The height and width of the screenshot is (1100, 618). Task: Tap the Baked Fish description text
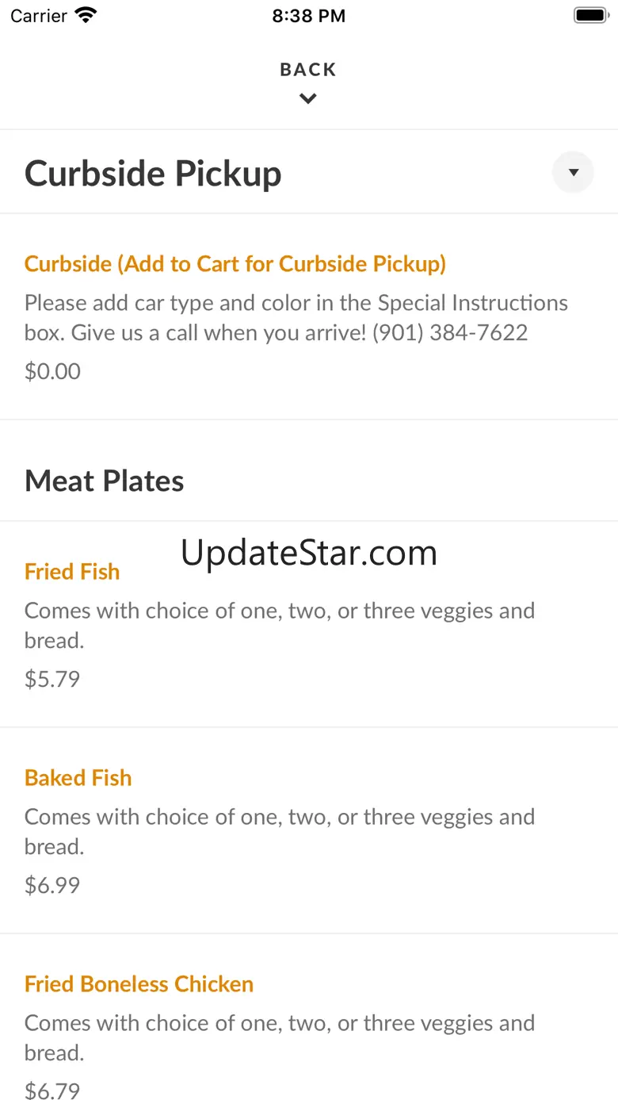click(x=279, y=831)
